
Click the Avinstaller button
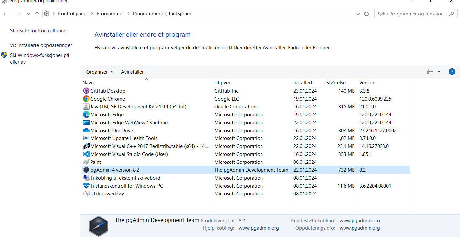click(132, 72)
